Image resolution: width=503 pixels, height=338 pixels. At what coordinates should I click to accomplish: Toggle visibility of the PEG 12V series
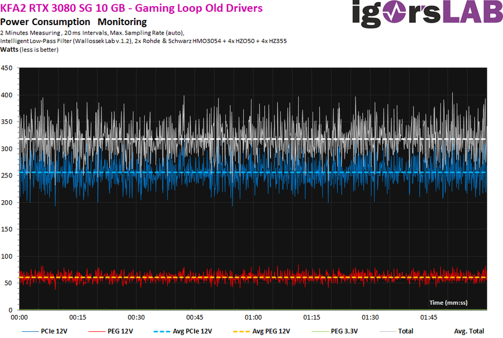(x=120, y=331)
